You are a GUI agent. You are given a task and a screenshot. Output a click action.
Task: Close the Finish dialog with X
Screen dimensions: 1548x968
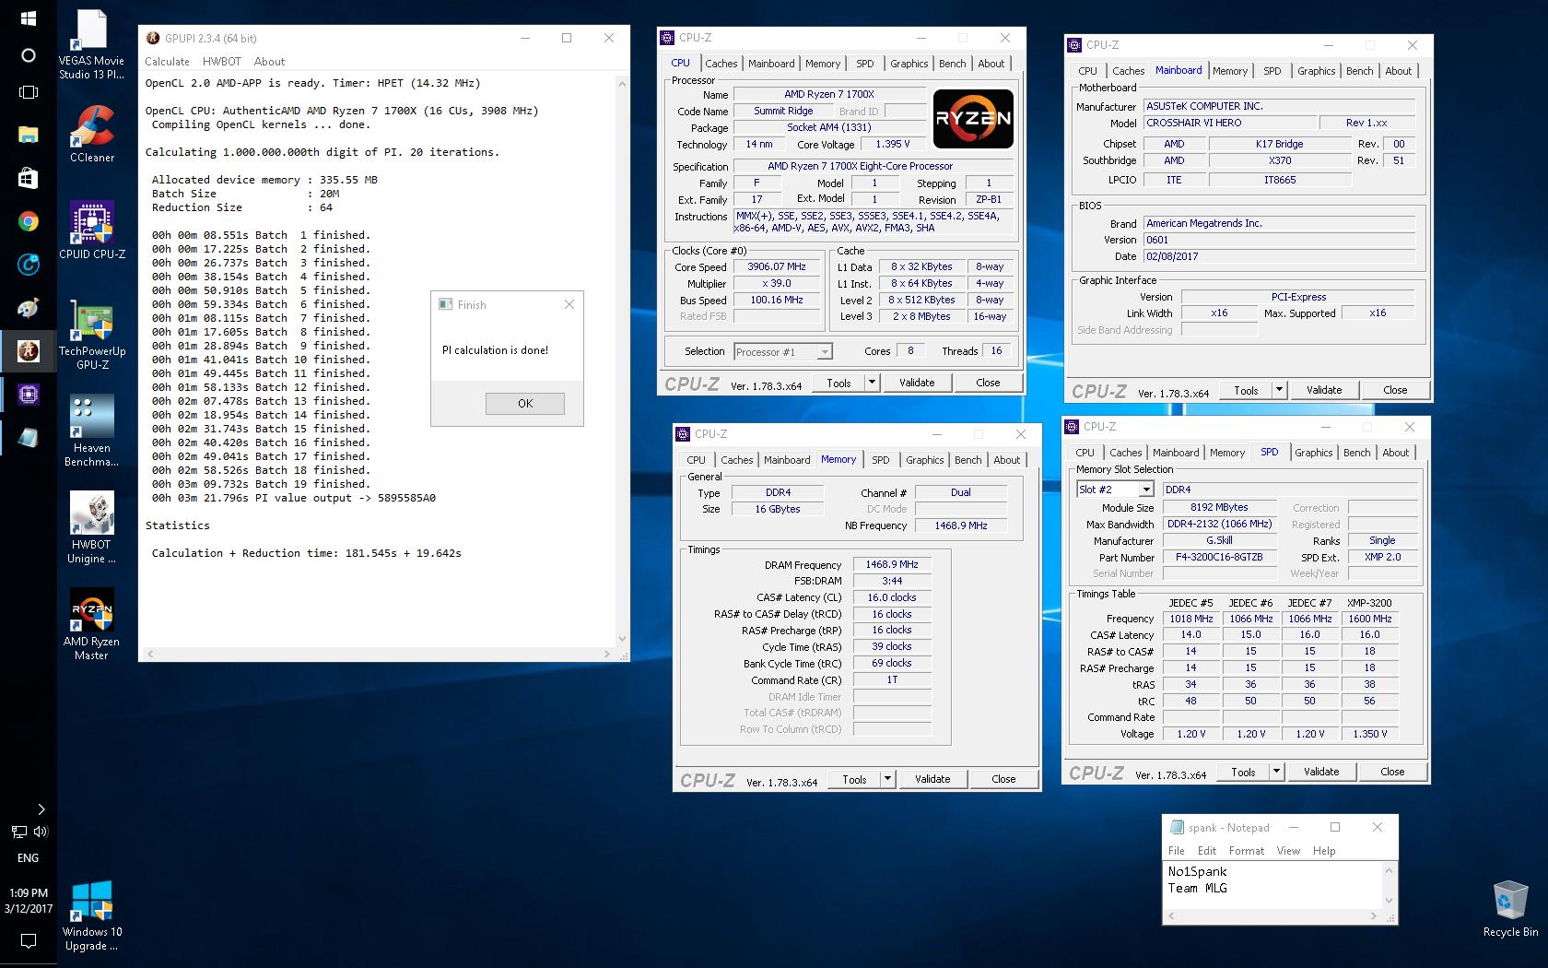(569, 304)
